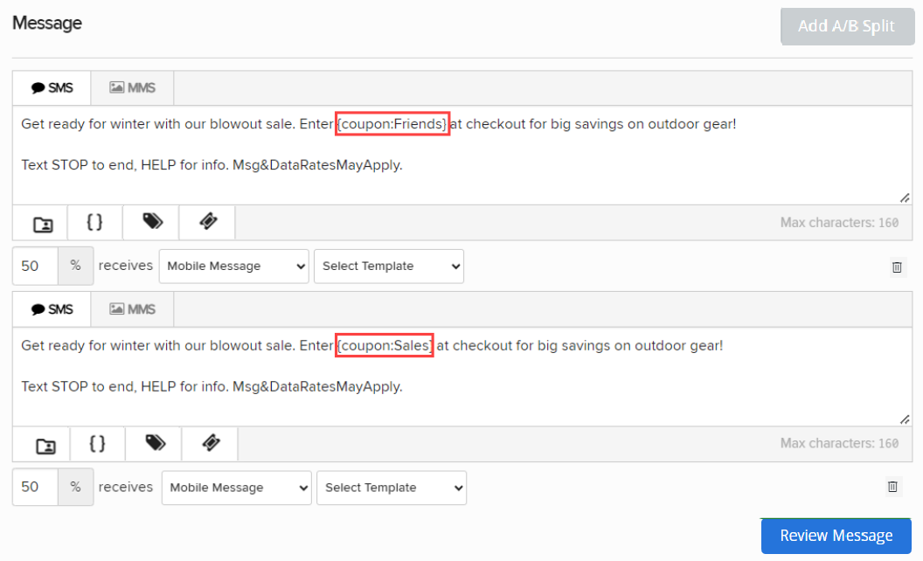Screen dimensions: 923x561
Task: Open first Mobile Message dropdown
Action: 233,266
